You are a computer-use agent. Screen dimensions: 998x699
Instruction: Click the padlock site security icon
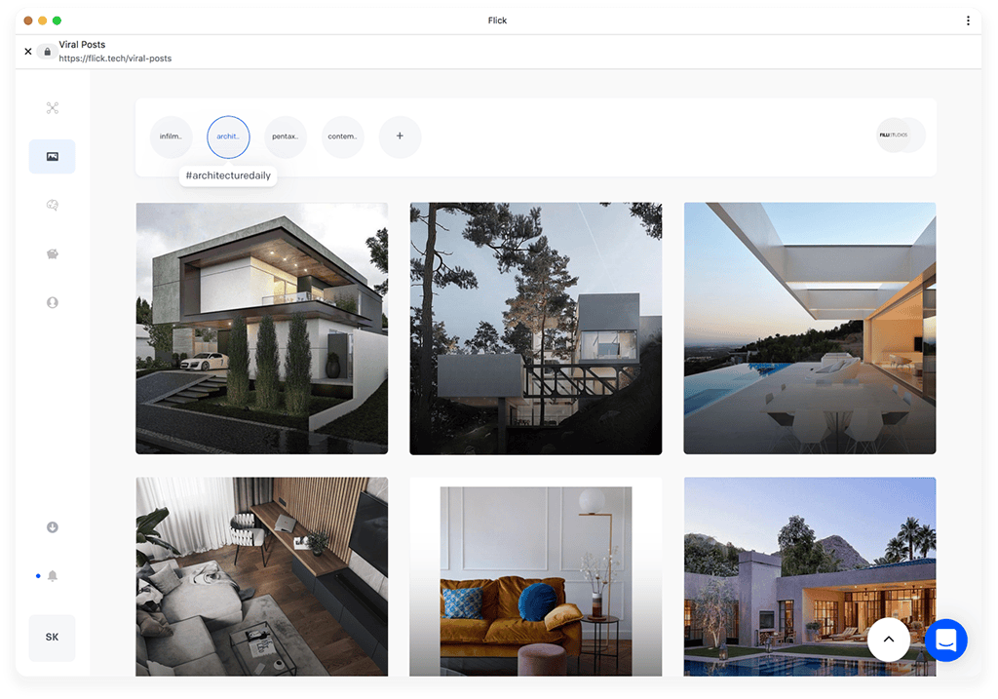click(47, 52)
